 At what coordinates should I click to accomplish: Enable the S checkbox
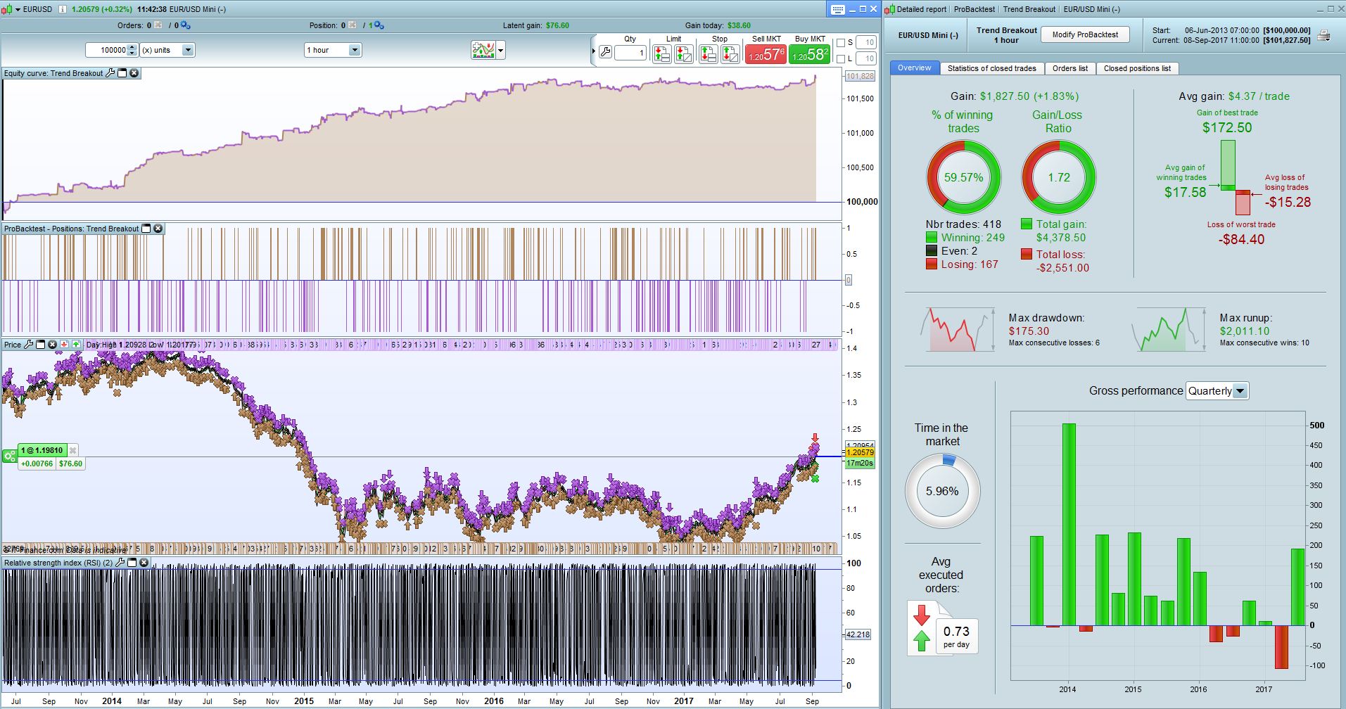point(841,43)
